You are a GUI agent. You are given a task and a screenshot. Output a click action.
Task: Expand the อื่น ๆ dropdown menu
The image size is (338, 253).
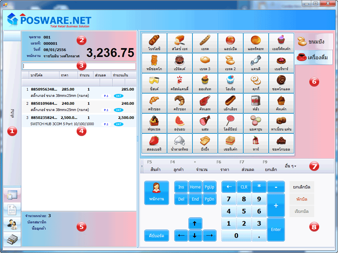click(290, 166)
